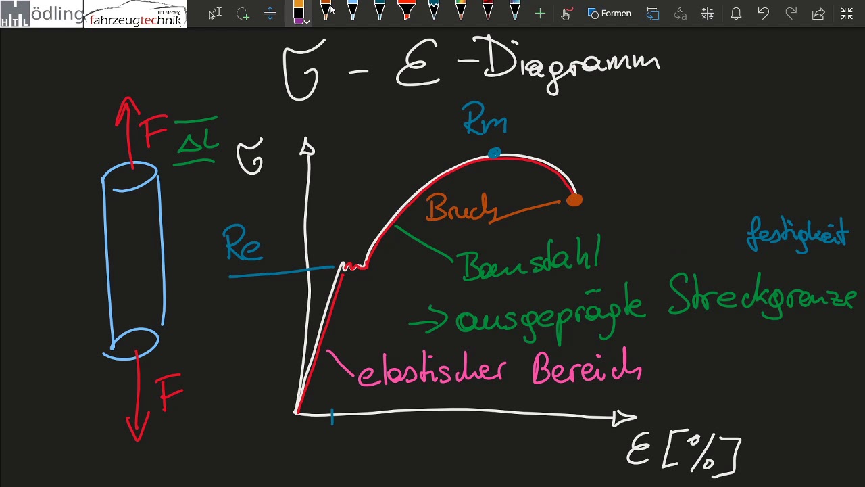
Task: Toggle Ink to Shape conversion
Action: [653, 14]
